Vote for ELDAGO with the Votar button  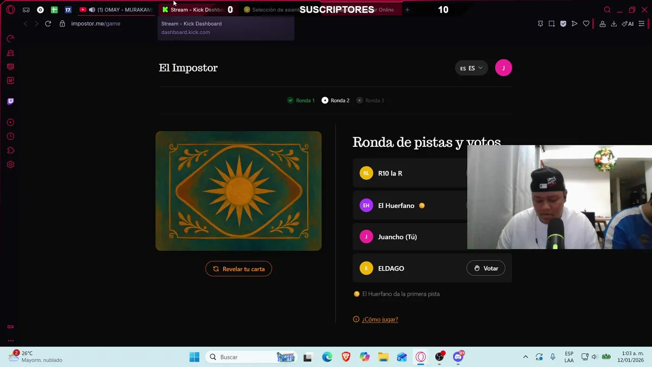pos(485,268)
